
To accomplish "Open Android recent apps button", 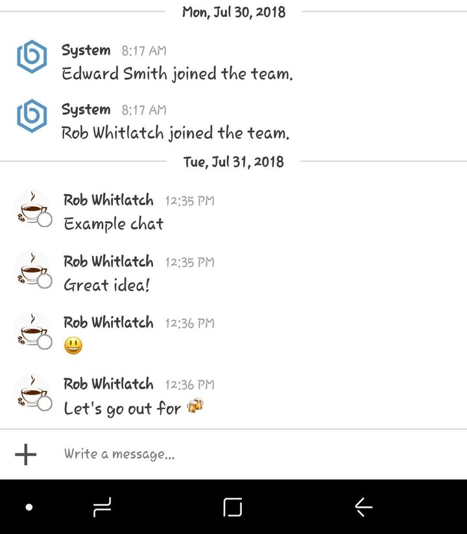I will (x=102, y=507).
